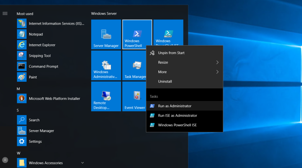Open Internet Explorer icon
Screen dimensions: 302x168
pyautogui.click(x=22, y=45)
